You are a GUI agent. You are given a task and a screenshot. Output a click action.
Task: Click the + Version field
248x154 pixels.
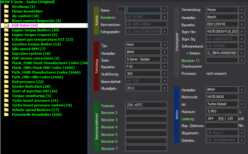coord(222,53)
